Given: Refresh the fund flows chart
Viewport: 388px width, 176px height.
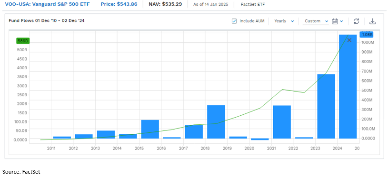Looking at the screenshot, I should pos(356,21).
